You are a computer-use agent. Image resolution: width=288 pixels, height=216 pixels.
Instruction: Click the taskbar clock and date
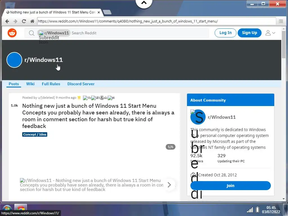[x=271, y=210]
